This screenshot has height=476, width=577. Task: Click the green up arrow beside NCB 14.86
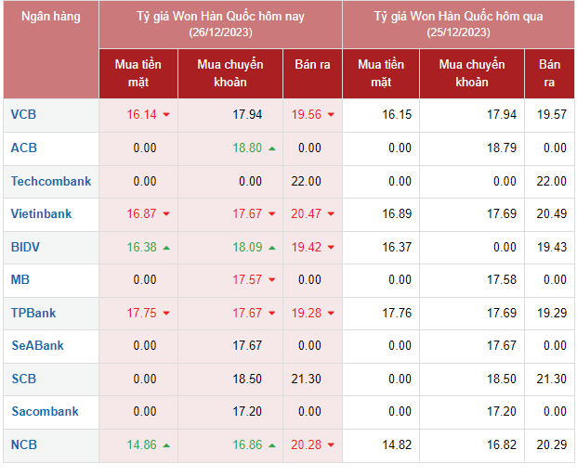click(166, 445)
